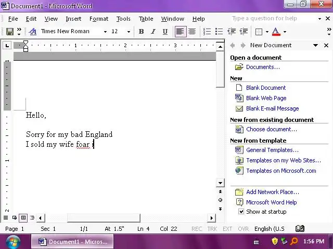The width and height of the screenshot is (333, 249).
Task: Switch to Outline View icon
Action: point(32,218)
